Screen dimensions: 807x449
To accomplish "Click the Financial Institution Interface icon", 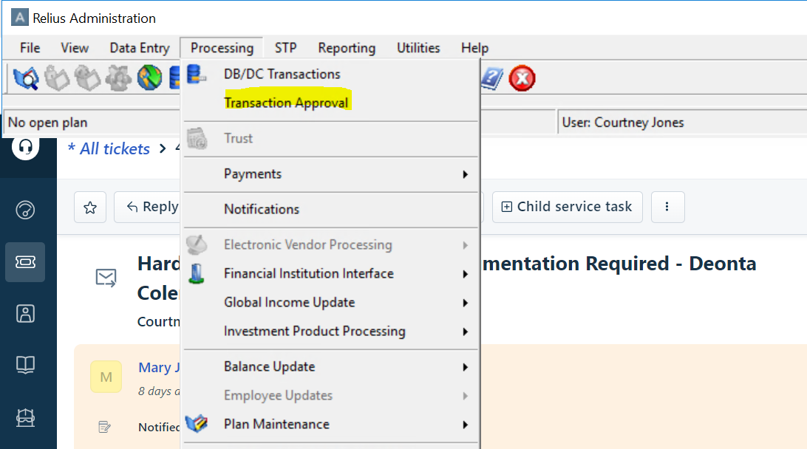I will pos(196,274).
